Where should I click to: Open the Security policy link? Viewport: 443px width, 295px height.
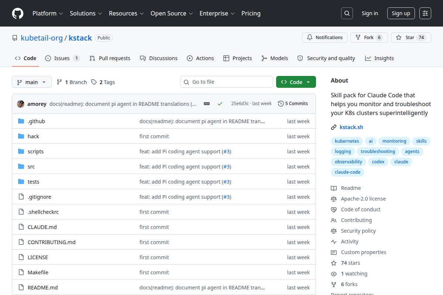(x=358, y=231)
